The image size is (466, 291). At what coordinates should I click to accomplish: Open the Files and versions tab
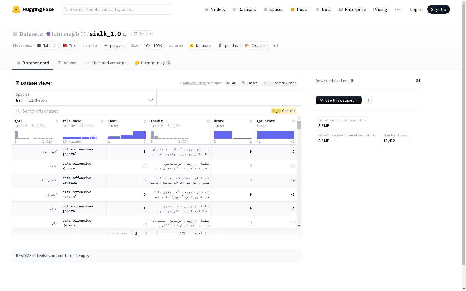pos(106,63)
